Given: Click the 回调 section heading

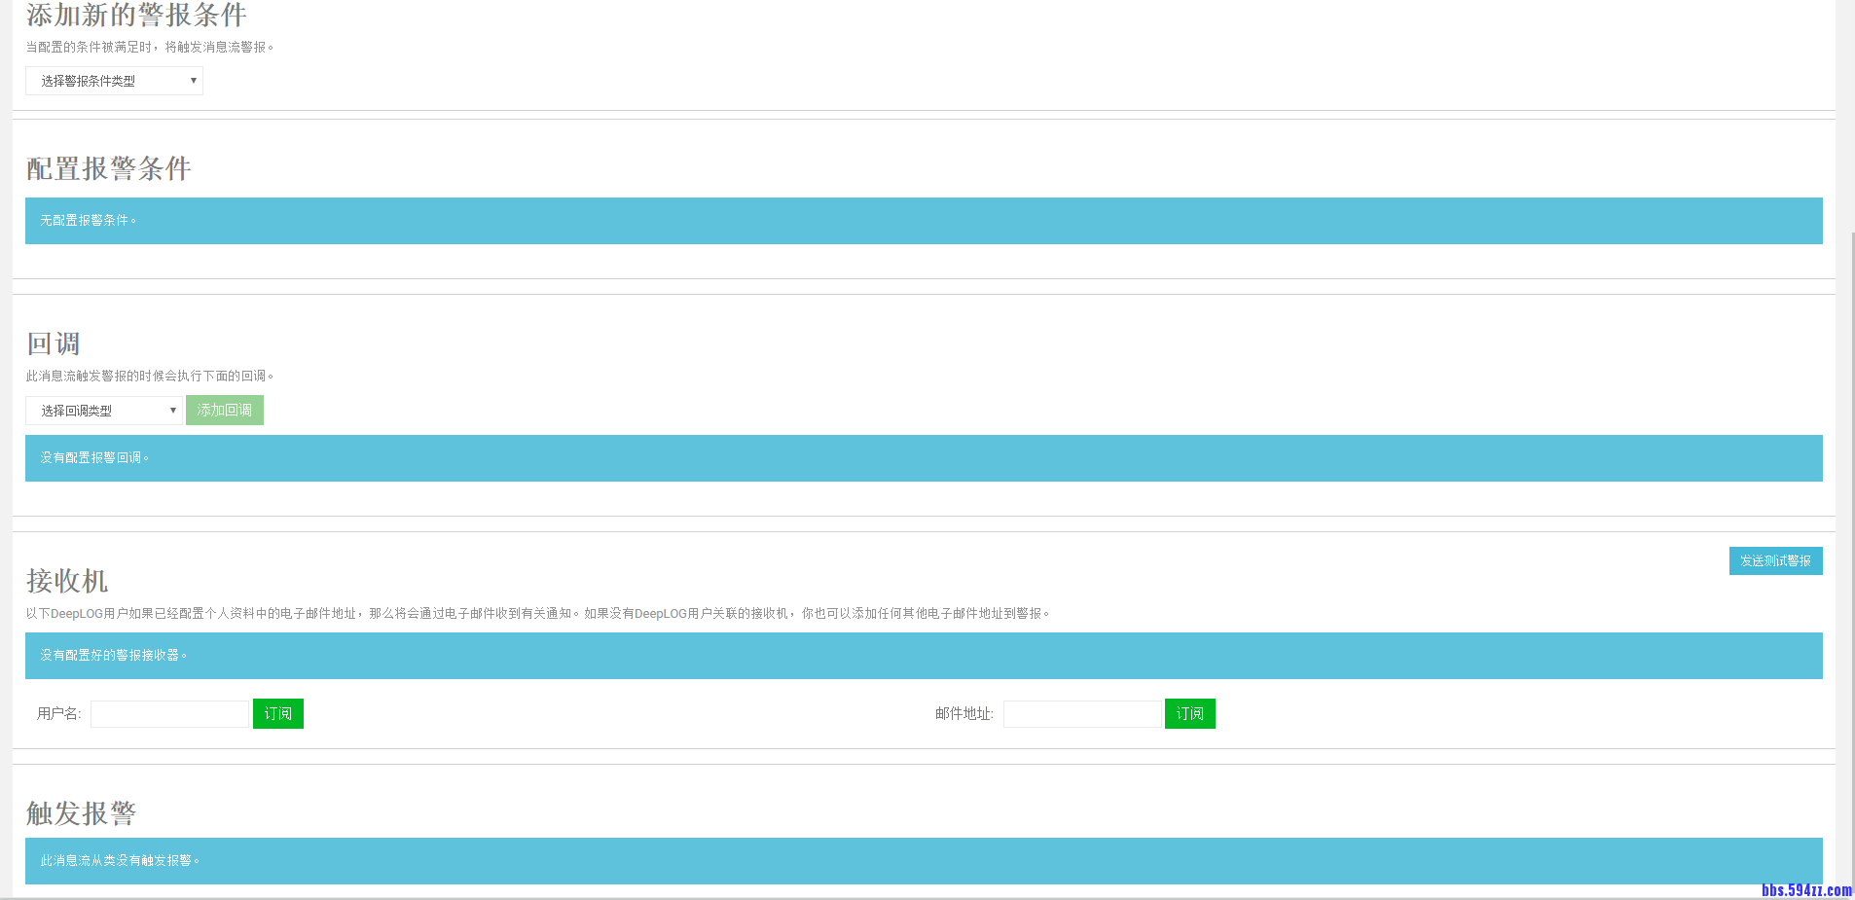Looking at the screenshot, I should pyautogui.click(x=54, y=342).
